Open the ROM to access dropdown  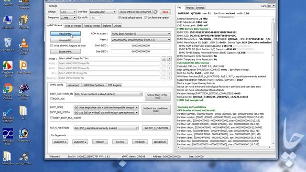click(x=141, y=34)
